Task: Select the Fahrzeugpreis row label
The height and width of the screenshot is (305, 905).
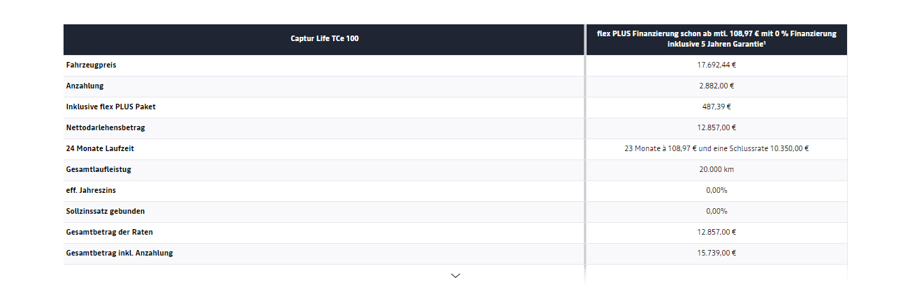Action: tap(91, 65)
